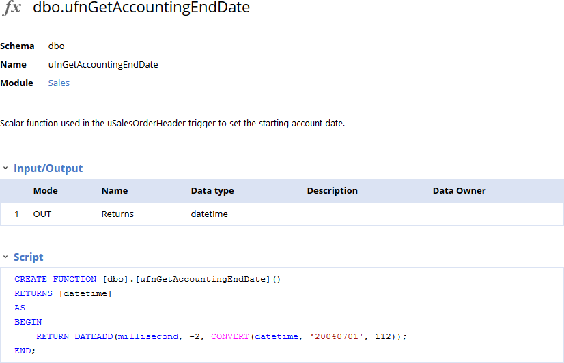Screen dimensions: 564x363
Task: Click the Name column header in table
Action: pos(115,191)
